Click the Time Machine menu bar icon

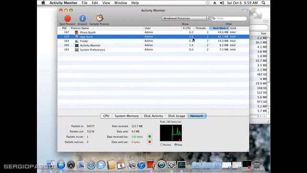(208, 3)
